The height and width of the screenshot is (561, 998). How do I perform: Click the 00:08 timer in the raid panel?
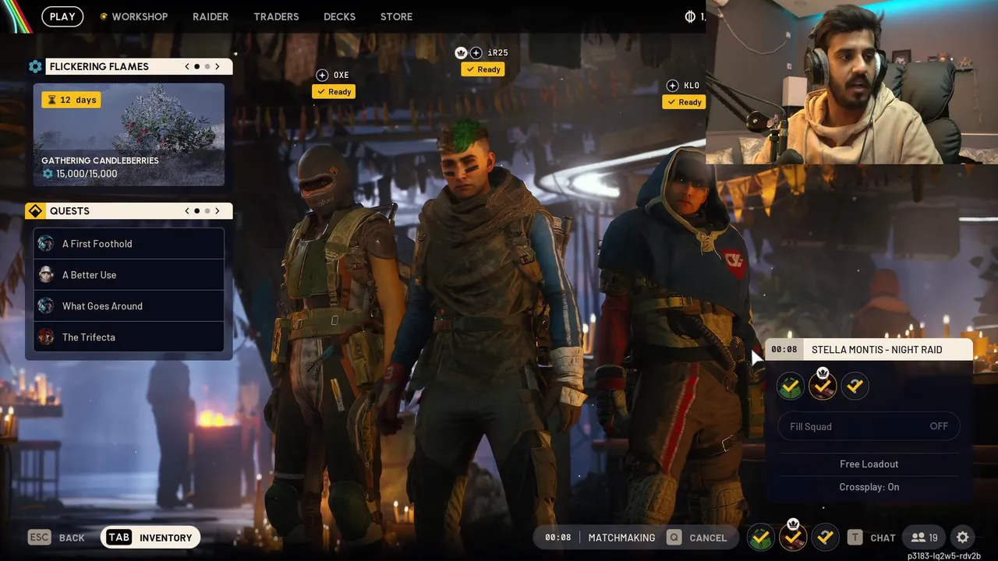click(784, 350)
